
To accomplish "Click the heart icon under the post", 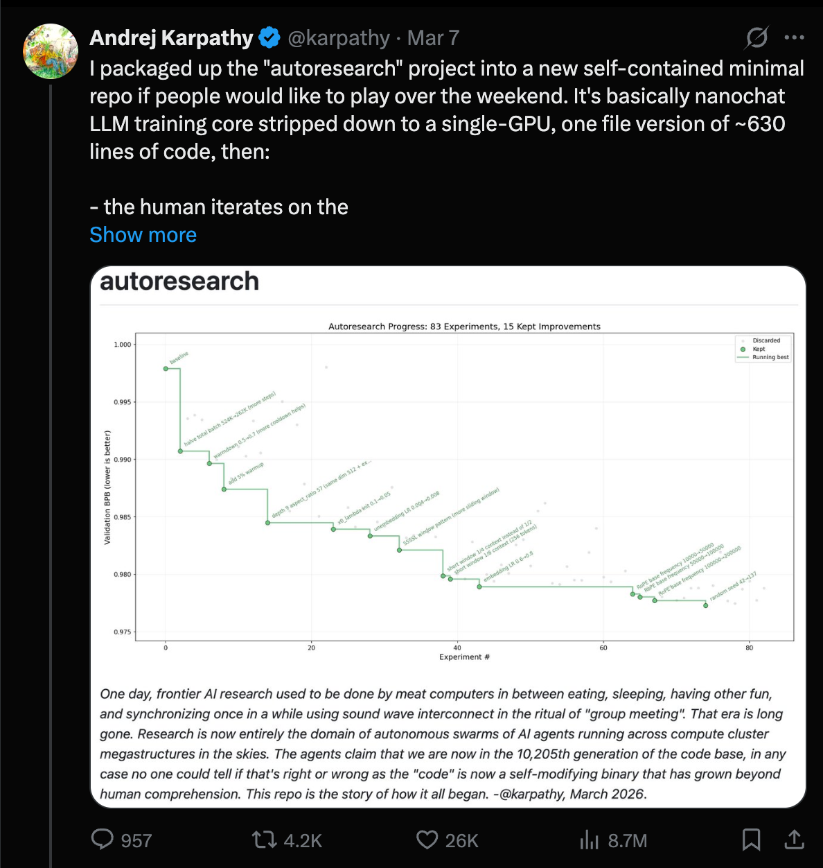I will [427, 840].
